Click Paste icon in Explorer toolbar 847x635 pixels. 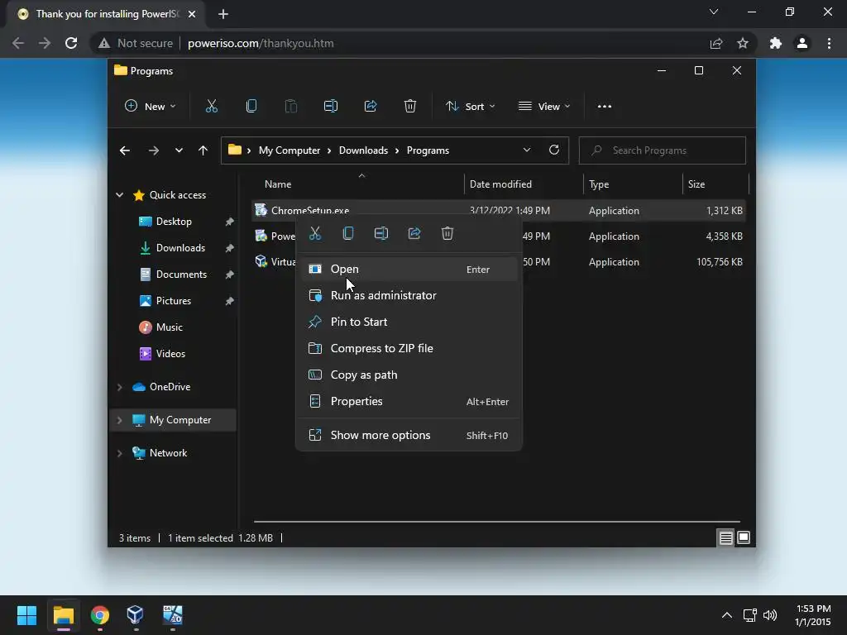coord(290,107)
